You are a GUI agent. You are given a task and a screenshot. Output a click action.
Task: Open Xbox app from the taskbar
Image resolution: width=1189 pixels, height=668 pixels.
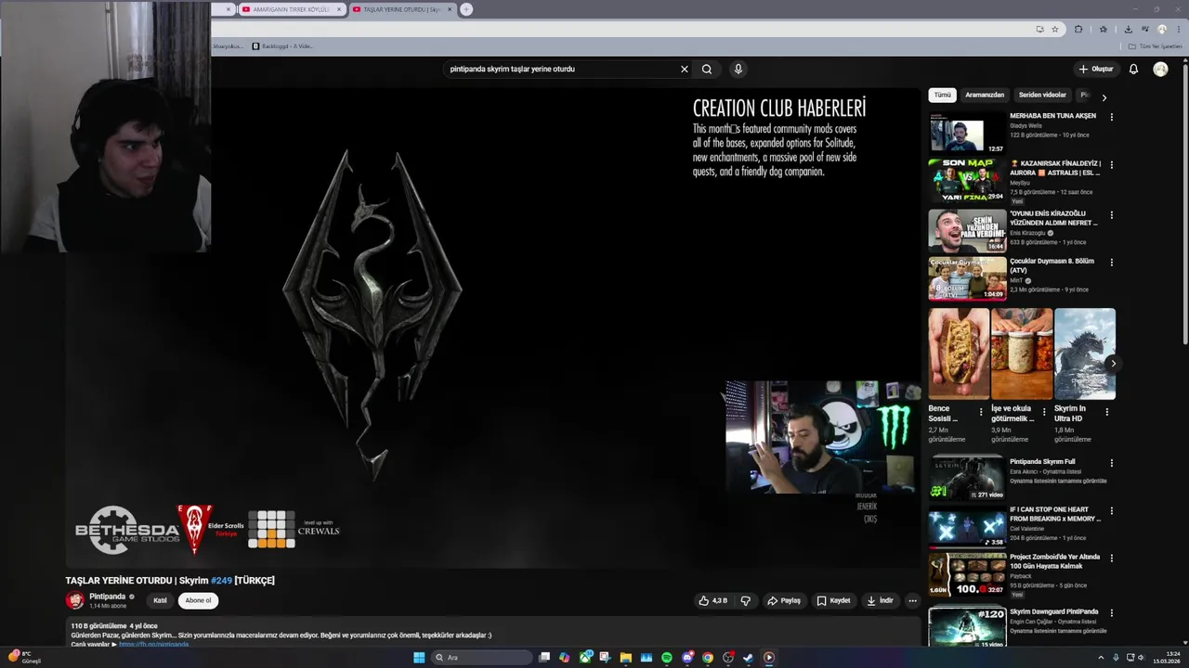click(x=585, y=658)
